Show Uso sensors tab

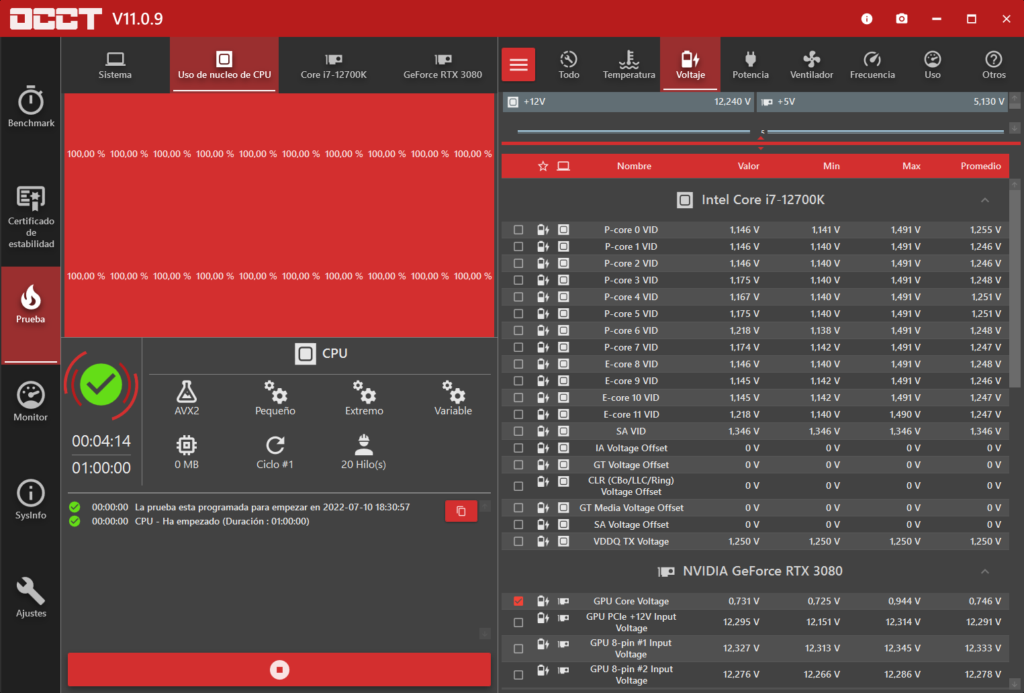pos(933,64)
